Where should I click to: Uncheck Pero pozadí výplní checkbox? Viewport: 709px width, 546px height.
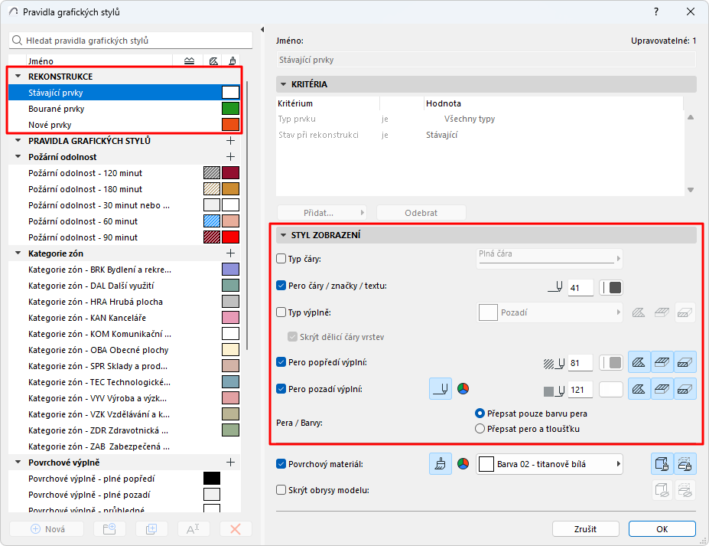[x=281, y=389]
